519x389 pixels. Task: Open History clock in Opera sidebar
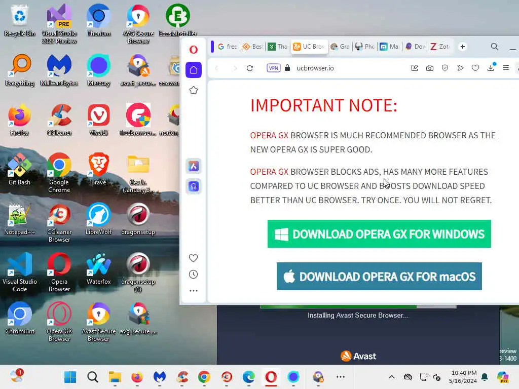coord(193,274)
